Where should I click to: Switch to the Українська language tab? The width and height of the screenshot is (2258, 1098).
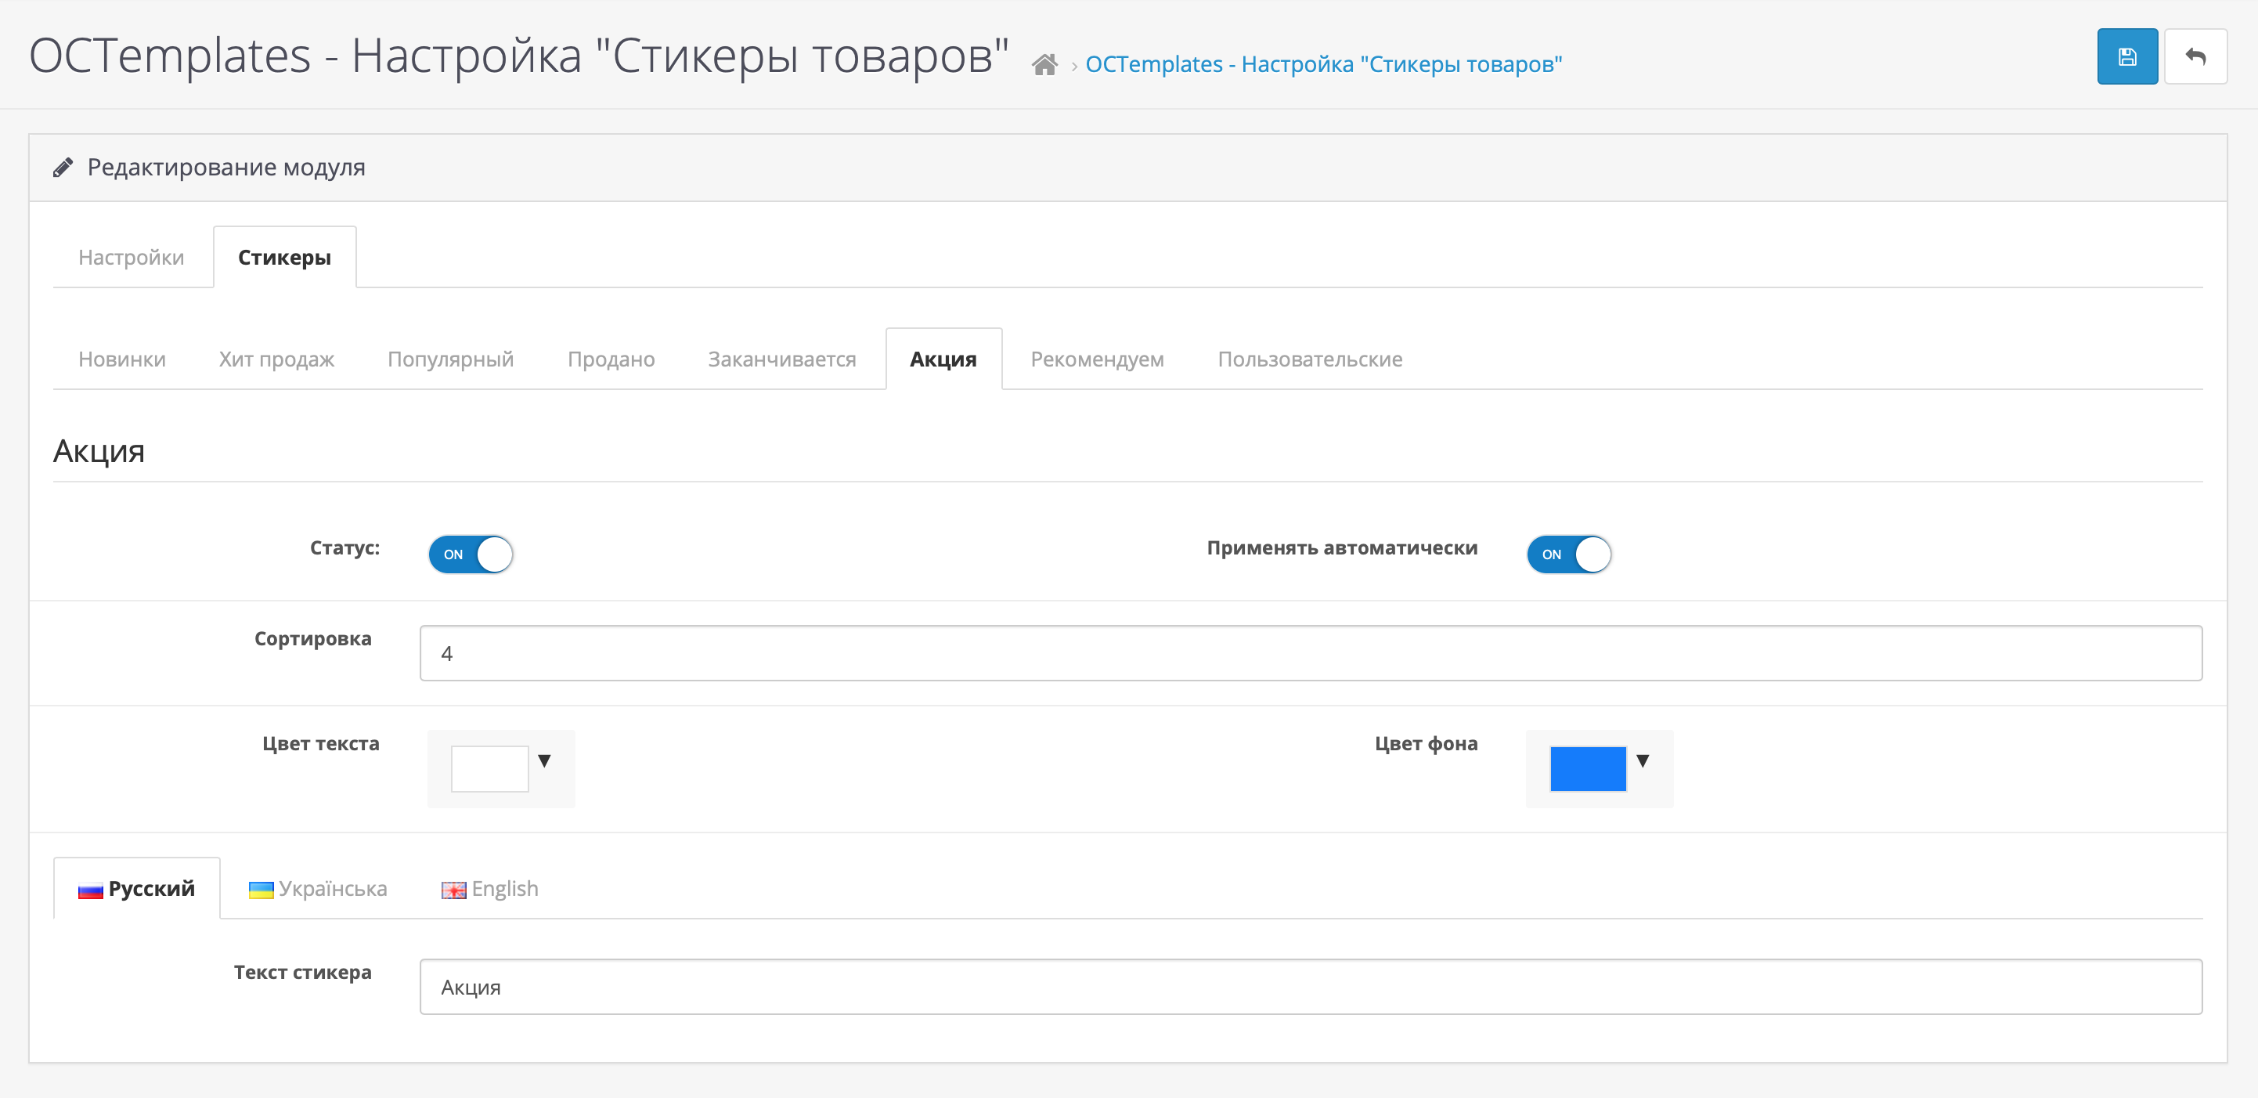(x=318, y=888)
